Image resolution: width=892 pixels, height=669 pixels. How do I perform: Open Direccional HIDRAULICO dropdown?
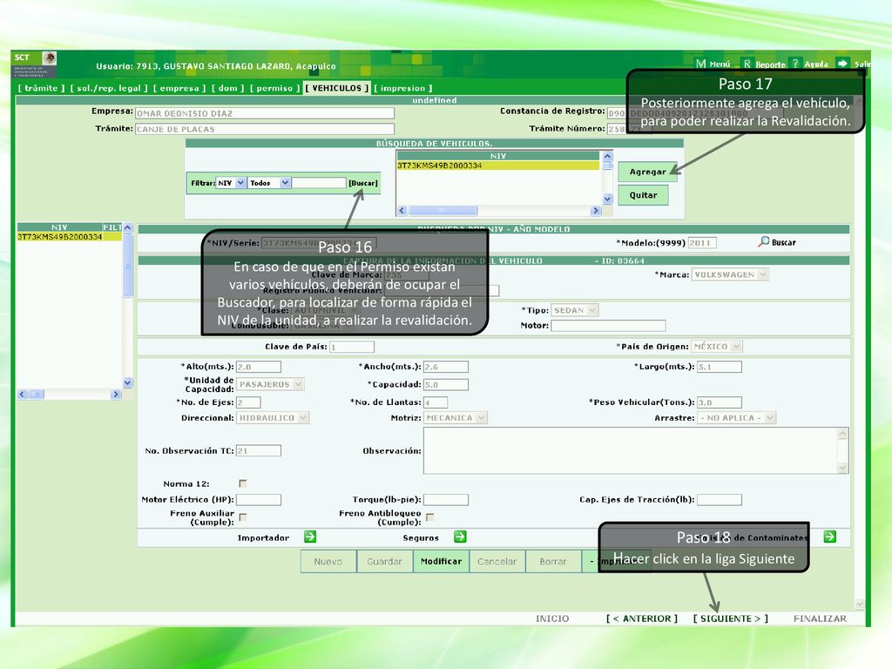point(273,418)
